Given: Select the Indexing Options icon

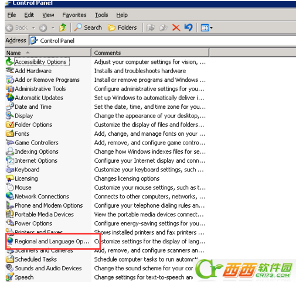Looking at the screenshot, I should click(10, 152).
